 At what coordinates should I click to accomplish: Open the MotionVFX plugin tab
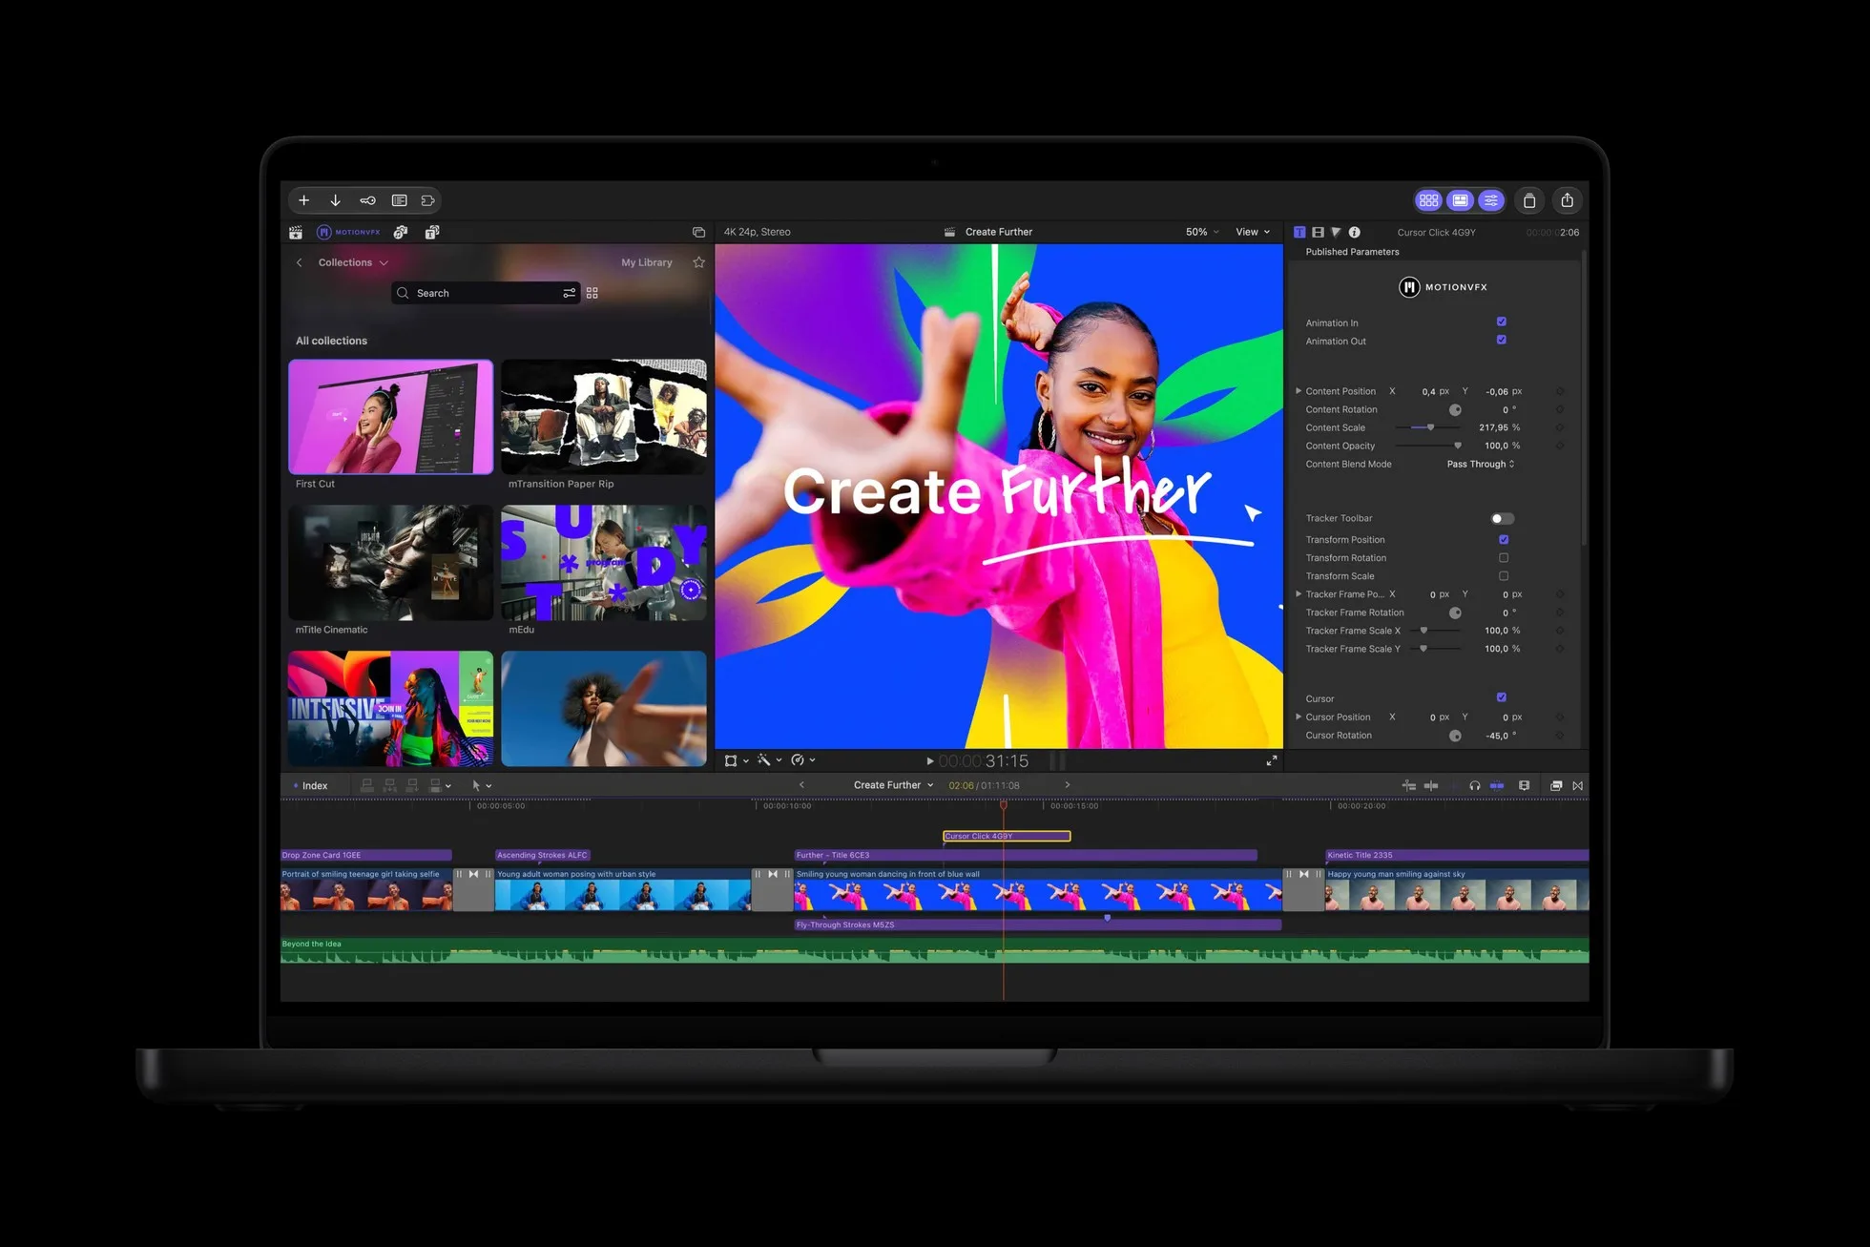[x=349, y=232]
